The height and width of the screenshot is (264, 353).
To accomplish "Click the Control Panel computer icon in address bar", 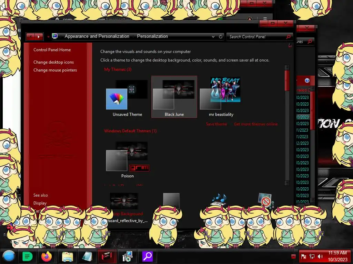I will pyautogui.click(x=55, y=36).
